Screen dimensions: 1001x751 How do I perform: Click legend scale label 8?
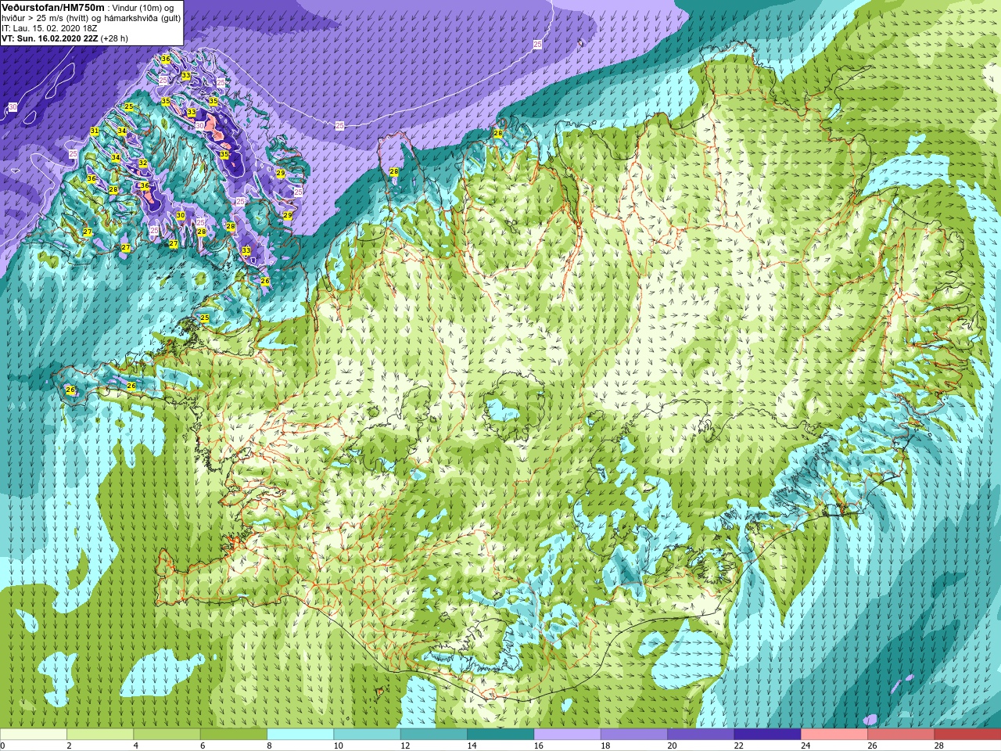point(270,746)
